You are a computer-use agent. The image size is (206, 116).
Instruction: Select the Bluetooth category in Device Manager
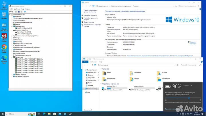pyautogui.click(x=18, y=17)
